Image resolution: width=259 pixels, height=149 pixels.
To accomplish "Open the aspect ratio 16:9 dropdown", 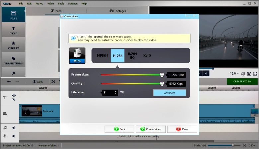I will pyautogui.click(x=234, y=74).
